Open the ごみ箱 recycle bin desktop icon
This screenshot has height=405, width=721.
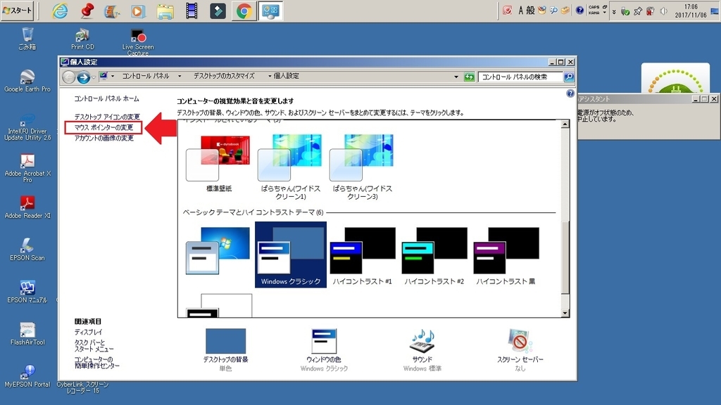click(27, 39)
